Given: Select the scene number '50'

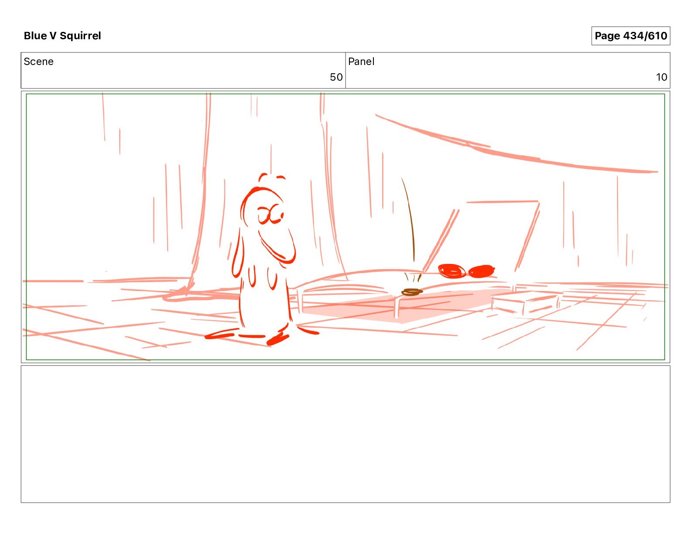Looking at the screenshot, I should (x=336, y=77).
